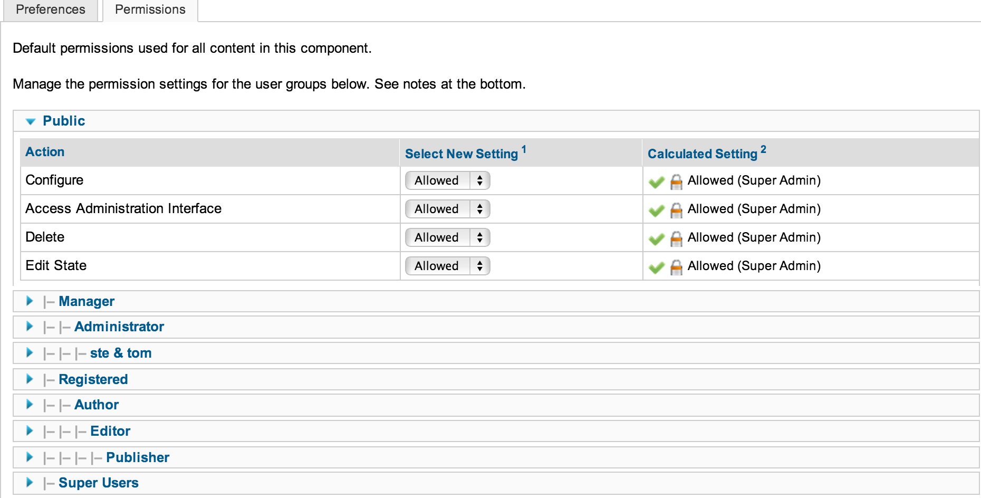Switch to the Preferences tab
This screenshot has width=981, height=498.
click(x=51, y=9)
